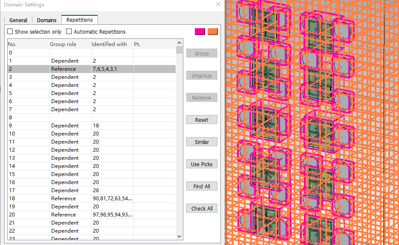399x245 pixels.
Task: Run Find All repetitions
Action: [x=202, y=186]
